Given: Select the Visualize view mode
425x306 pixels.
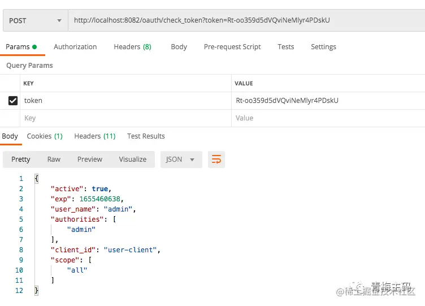Looking at the screenshot, I should coord(133,160).
